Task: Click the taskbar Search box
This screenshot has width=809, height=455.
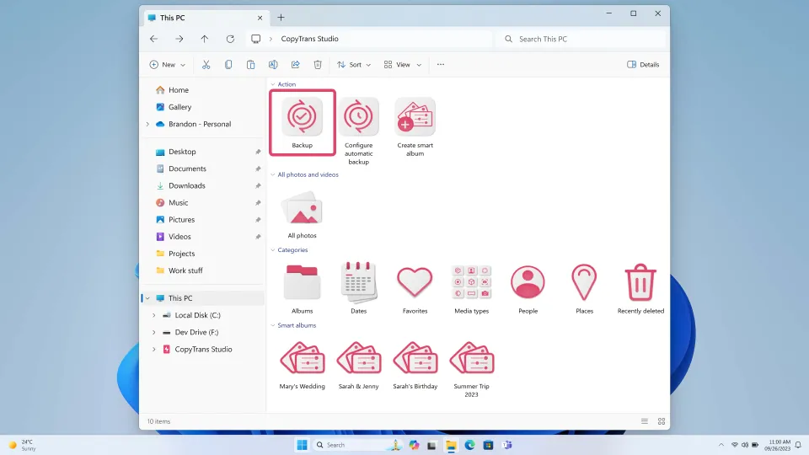Action: coord(357,445)
